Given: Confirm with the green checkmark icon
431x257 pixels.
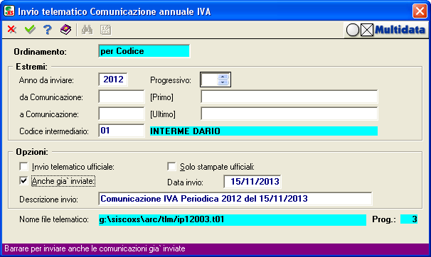Looking at the screenshot, I should pyautogui.click(x=30, y=29).
